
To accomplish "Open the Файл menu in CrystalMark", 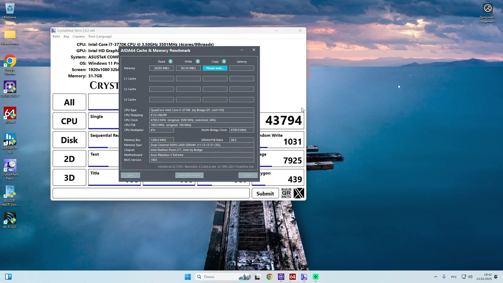I will point(56,37).
